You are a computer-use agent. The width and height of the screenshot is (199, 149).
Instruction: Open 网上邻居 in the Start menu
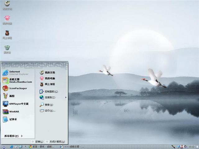(x=47, y=84)
